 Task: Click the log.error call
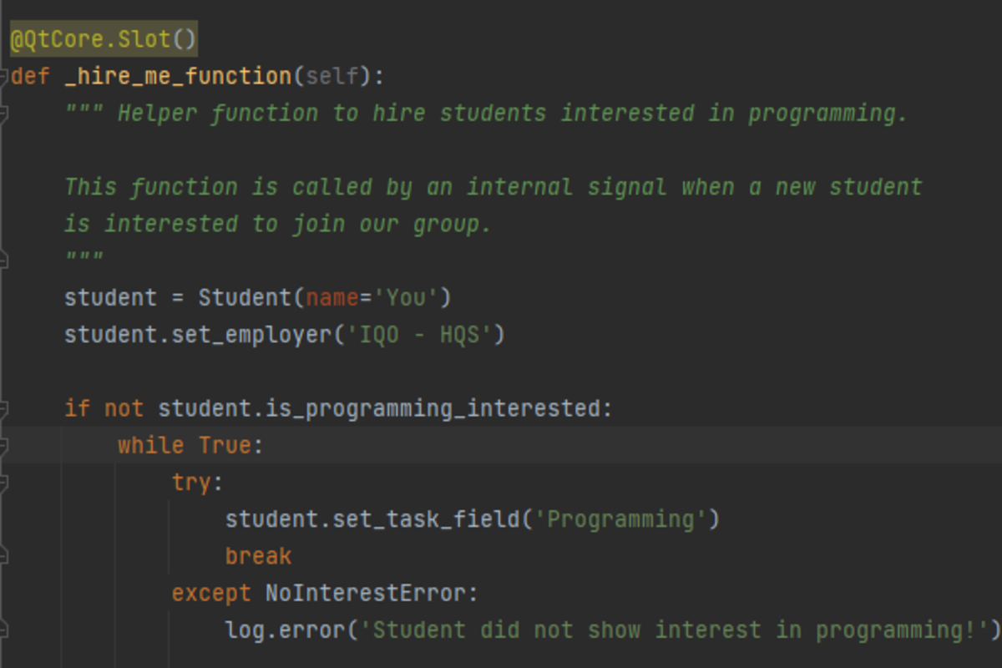point(285,630)
